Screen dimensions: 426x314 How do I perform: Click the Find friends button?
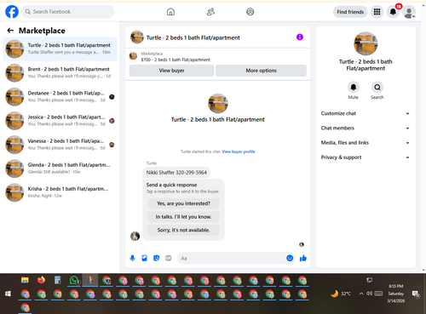coord(350,12)
